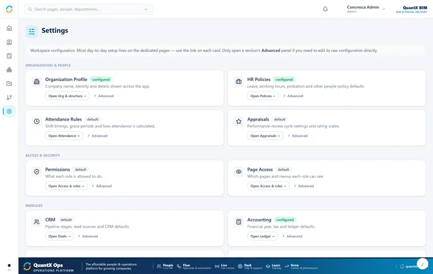Expand Advanced under Attendance Rules
This screenshot has width=433, height=274.
pos(97,135)
